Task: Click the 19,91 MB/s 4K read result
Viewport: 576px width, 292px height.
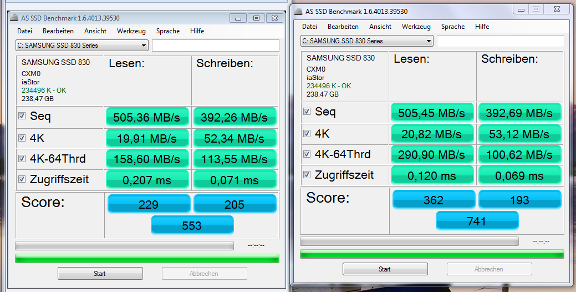Action: pos(147,139)
